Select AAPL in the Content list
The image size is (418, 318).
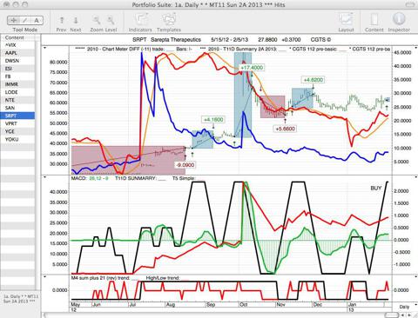click(17, 53)
